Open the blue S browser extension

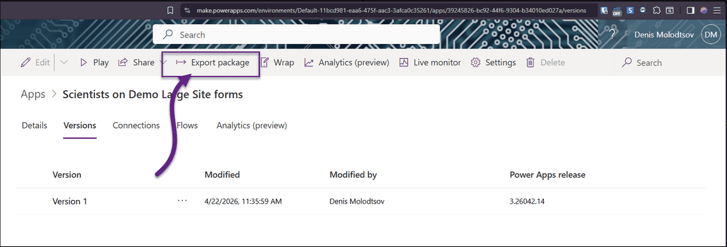point(631,10)
